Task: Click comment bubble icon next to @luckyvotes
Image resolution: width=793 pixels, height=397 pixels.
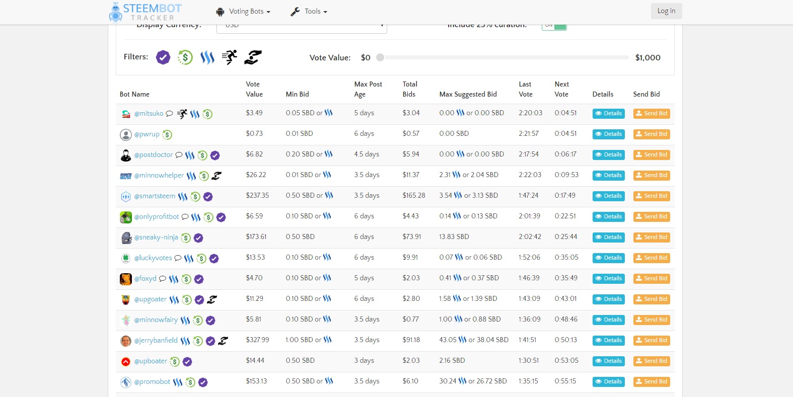Action: click(178, 258)
